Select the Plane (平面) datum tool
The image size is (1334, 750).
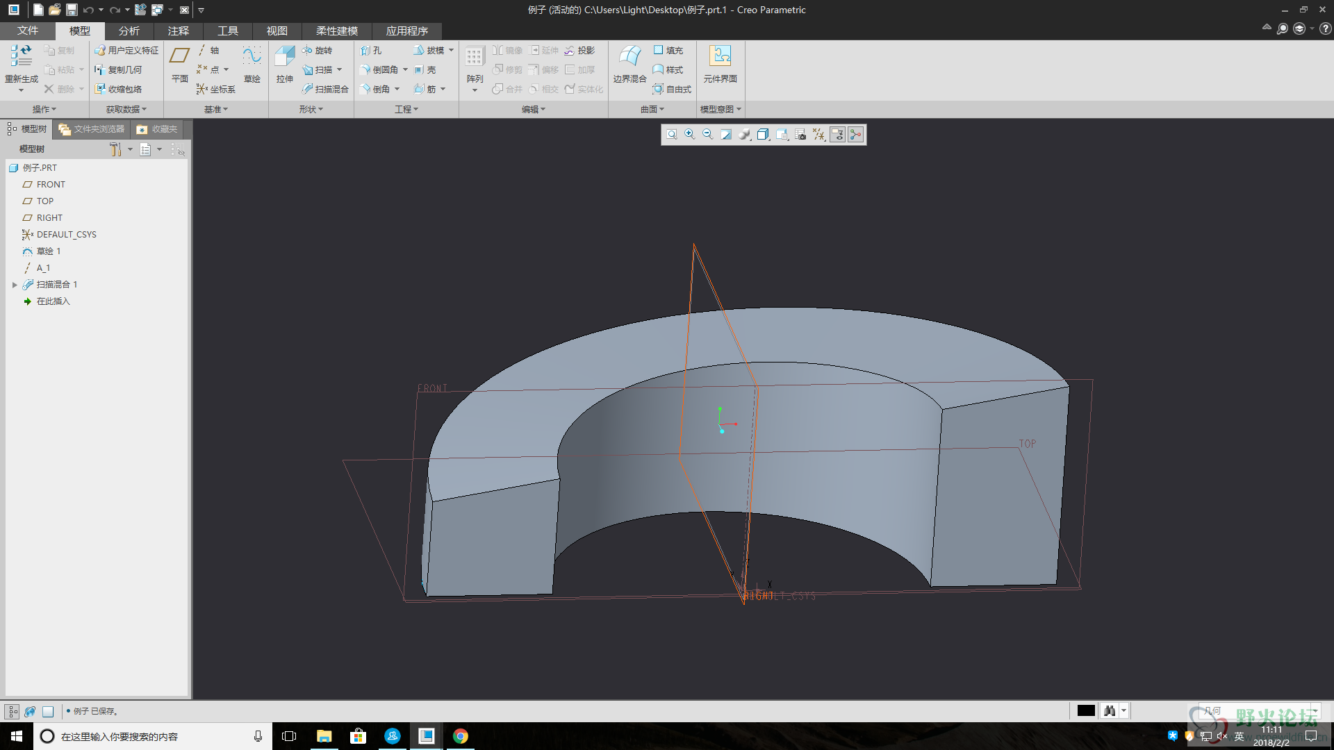179,65
